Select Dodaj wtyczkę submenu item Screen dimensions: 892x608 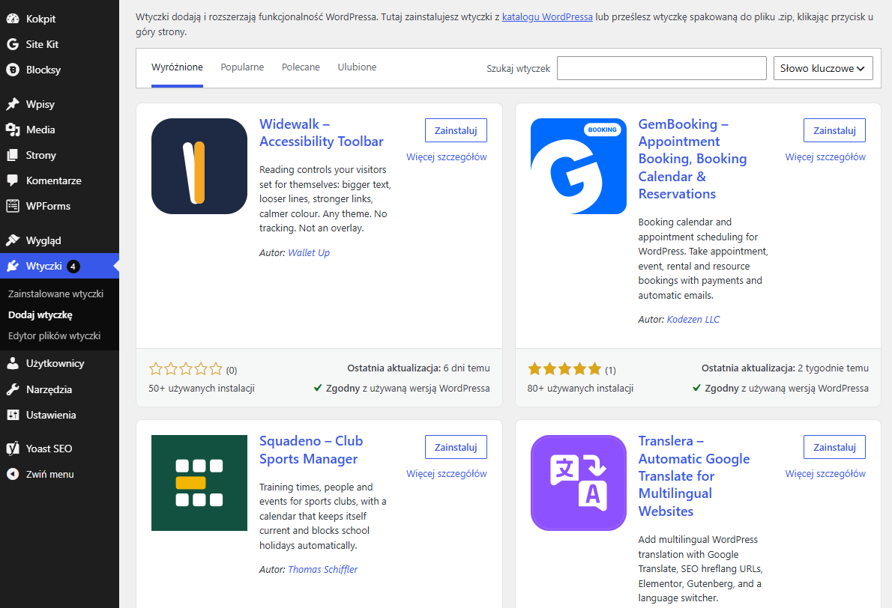click(40, 314)
